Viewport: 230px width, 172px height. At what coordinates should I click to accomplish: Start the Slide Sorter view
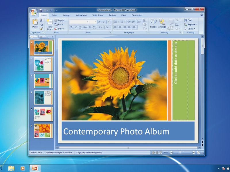157,152
